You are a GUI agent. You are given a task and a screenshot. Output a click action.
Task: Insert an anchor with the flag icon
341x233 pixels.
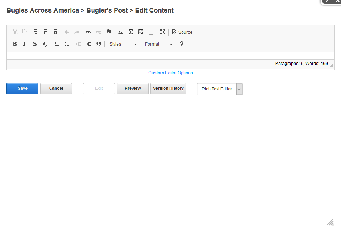pyautogui.click(x=109, y=32)
